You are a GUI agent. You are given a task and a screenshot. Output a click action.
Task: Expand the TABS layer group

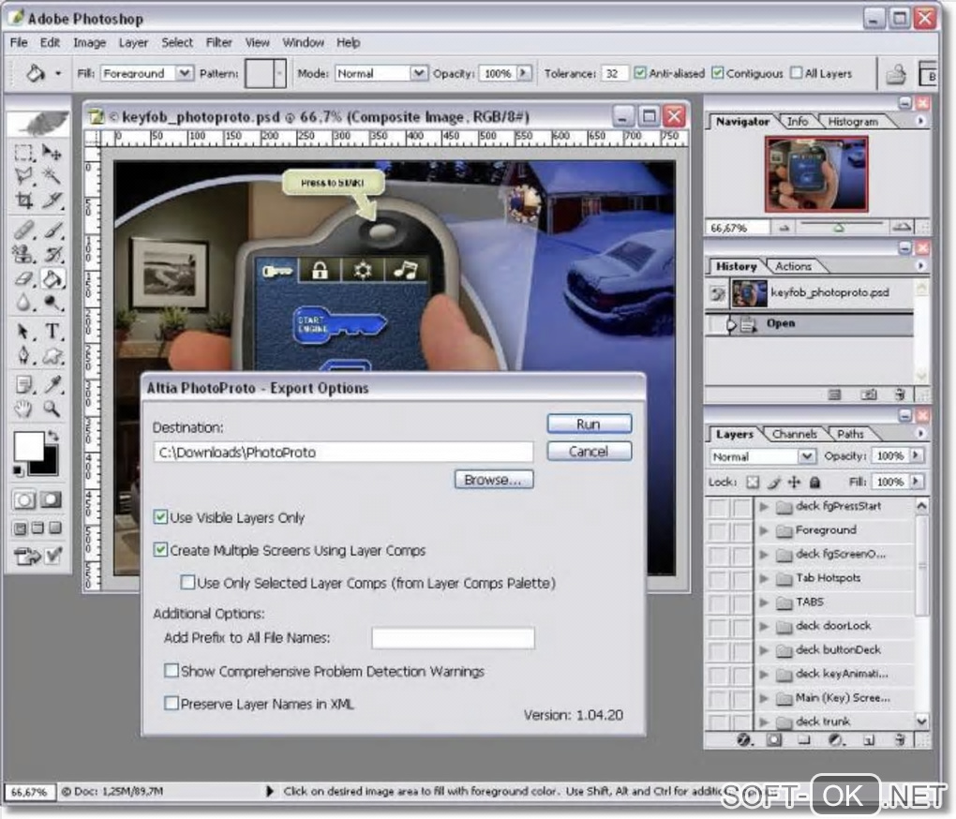pyautogui.click(x=763, y=603)
